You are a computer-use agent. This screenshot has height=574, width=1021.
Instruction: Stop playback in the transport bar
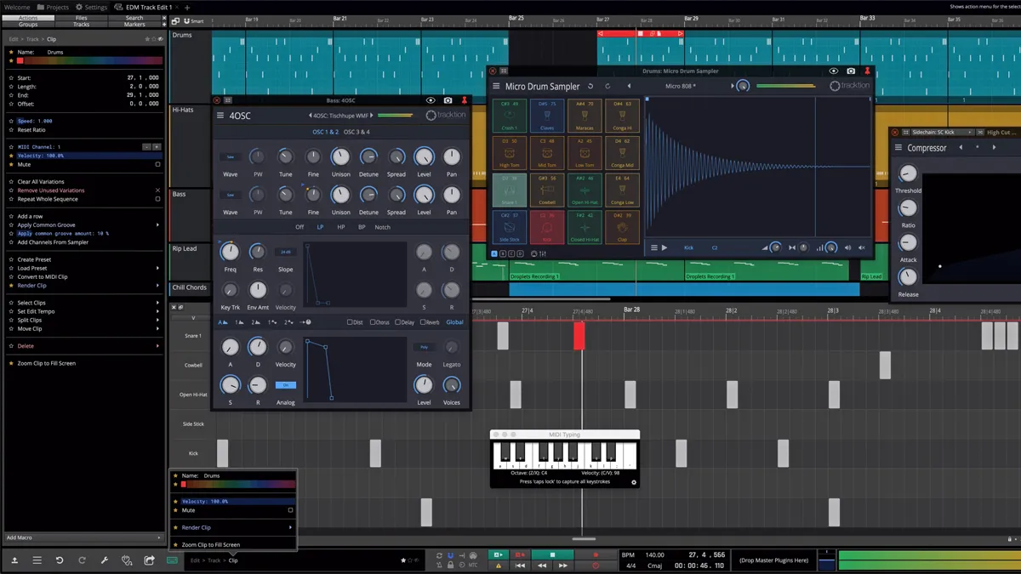[x=552, y=555]
